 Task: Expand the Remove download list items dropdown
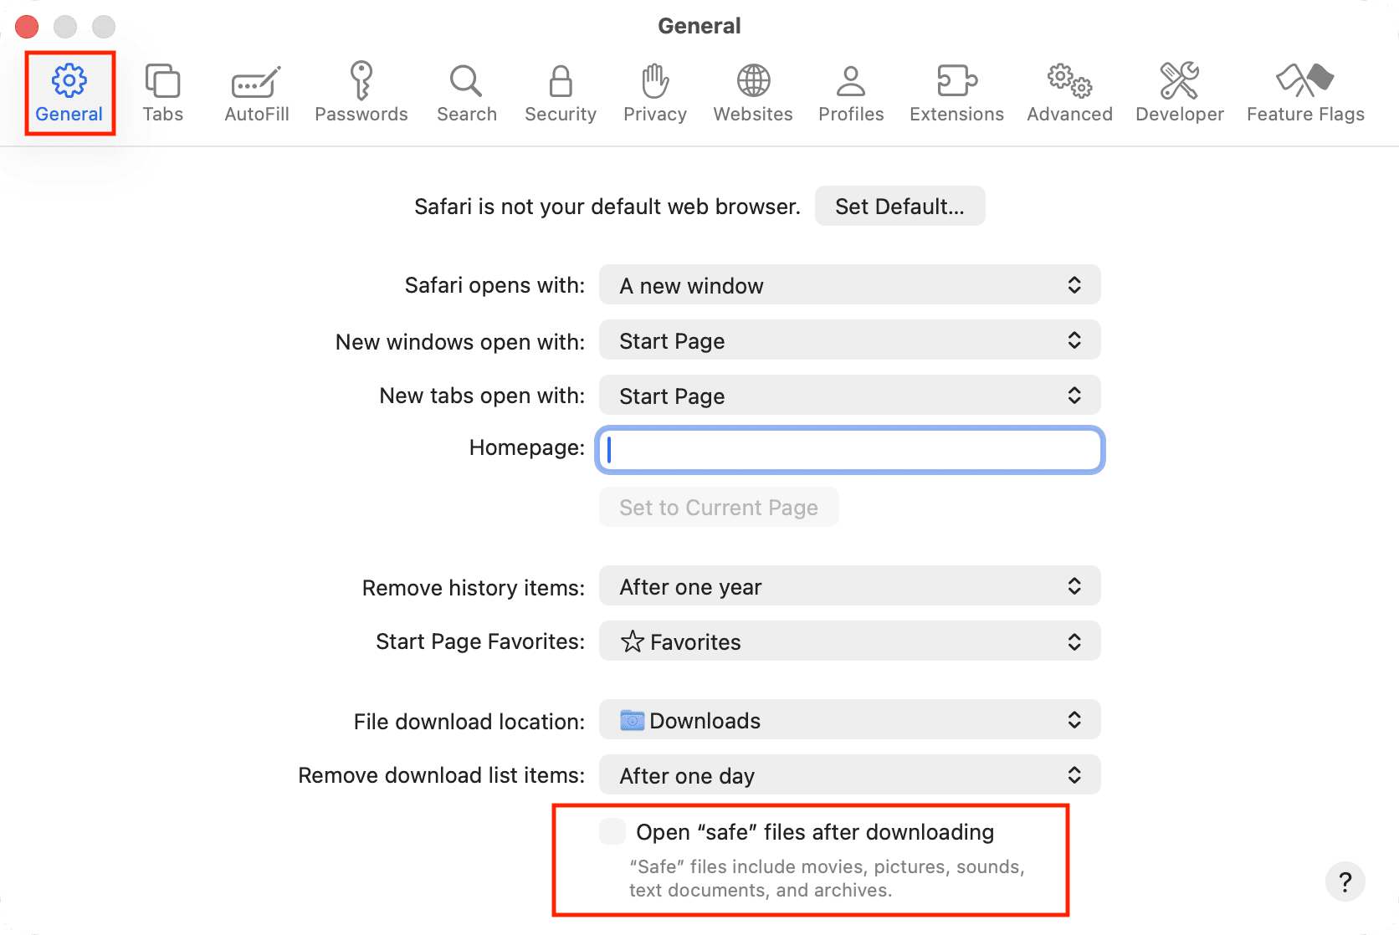tap(848, 774)
